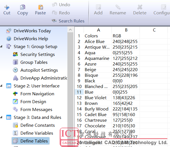
Task: Click the Redo text label
Action: tap(64, 13)
